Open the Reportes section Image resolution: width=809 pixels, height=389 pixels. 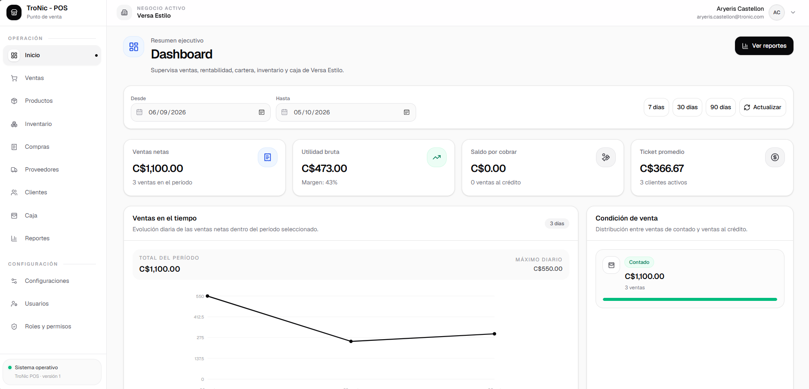pyautogui.click(x=52, y=239)
